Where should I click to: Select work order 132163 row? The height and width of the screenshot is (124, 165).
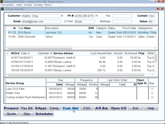point(80,66)
